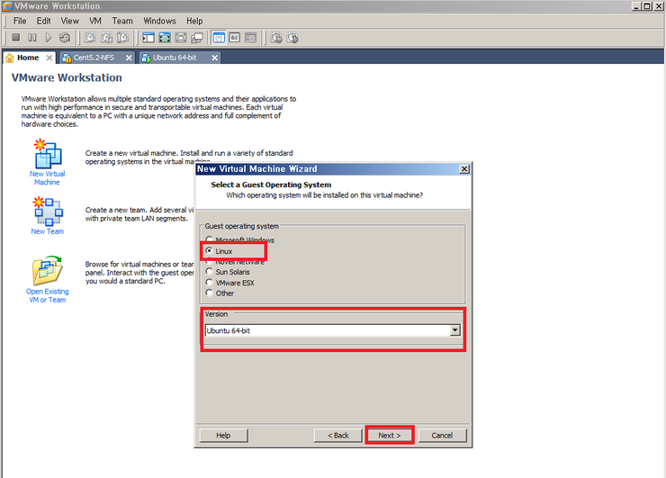Viewport: 666px width, 478px height.
Task: Click the Unity overlapping-windows toolbar icon
Action: click(197, 38)
